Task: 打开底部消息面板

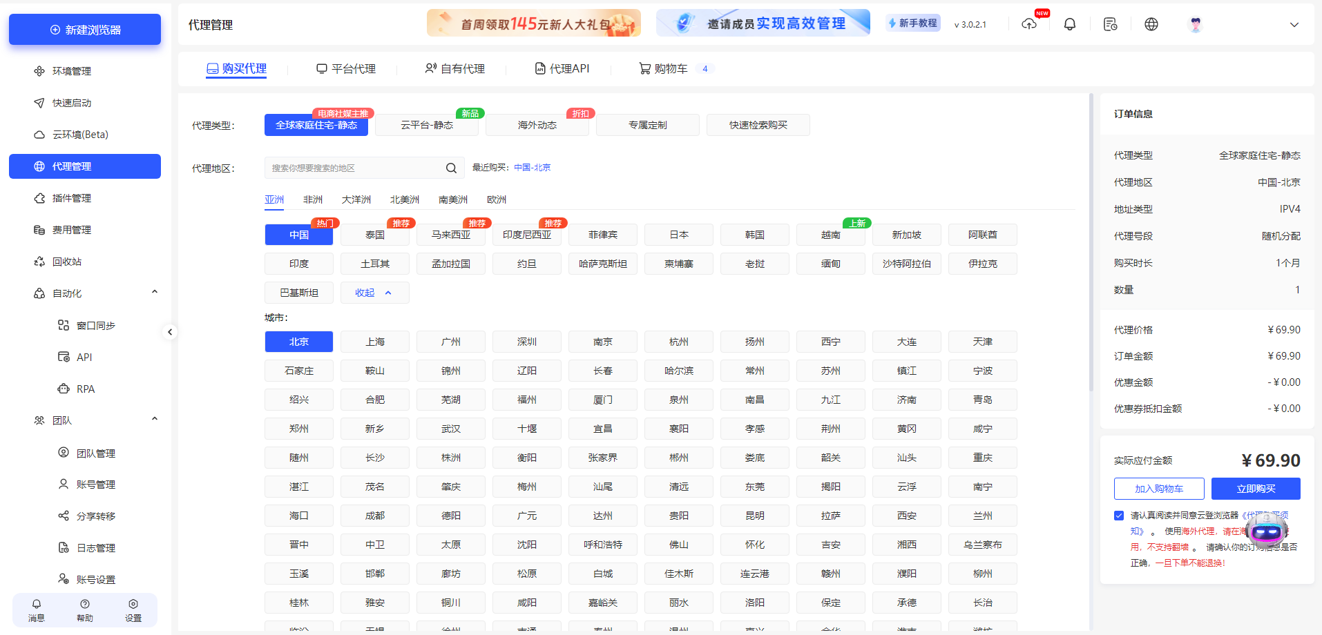Action: [36, 610]
